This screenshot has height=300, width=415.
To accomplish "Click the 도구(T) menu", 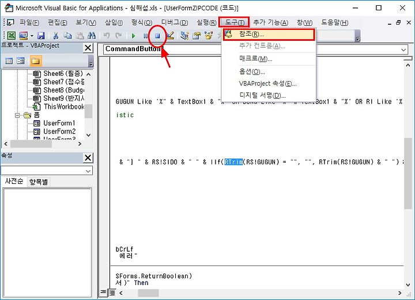I will [x=234, y=22].
